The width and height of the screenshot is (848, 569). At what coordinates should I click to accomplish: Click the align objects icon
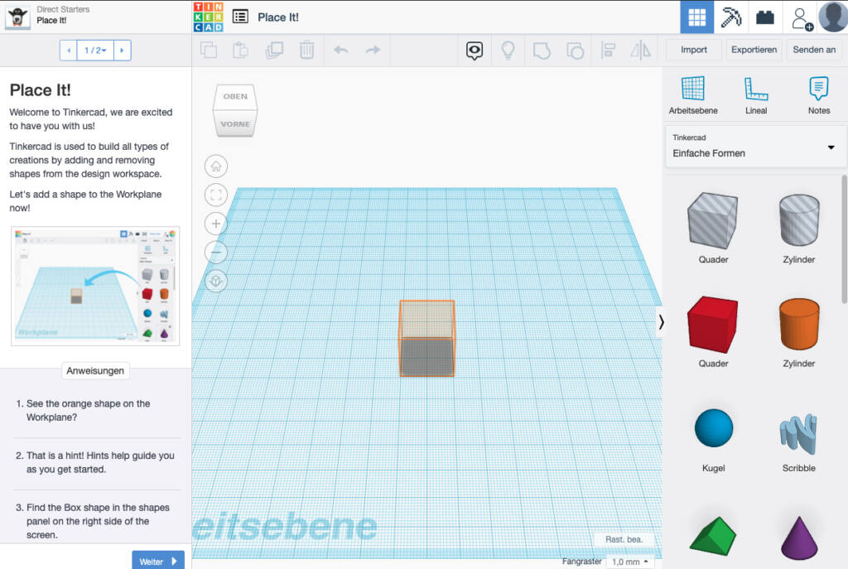pyautogui.click(x=609, y=51)
